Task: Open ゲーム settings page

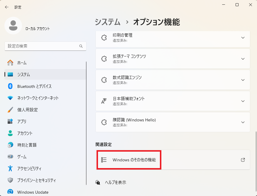Action: [x=45, y=157]
